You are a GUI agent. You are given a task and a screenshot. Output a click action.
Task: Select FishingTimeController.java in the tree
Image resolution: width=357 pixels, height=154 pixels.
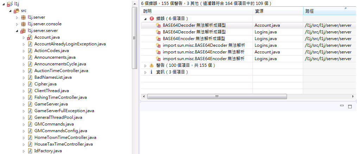tap(60, 97)
